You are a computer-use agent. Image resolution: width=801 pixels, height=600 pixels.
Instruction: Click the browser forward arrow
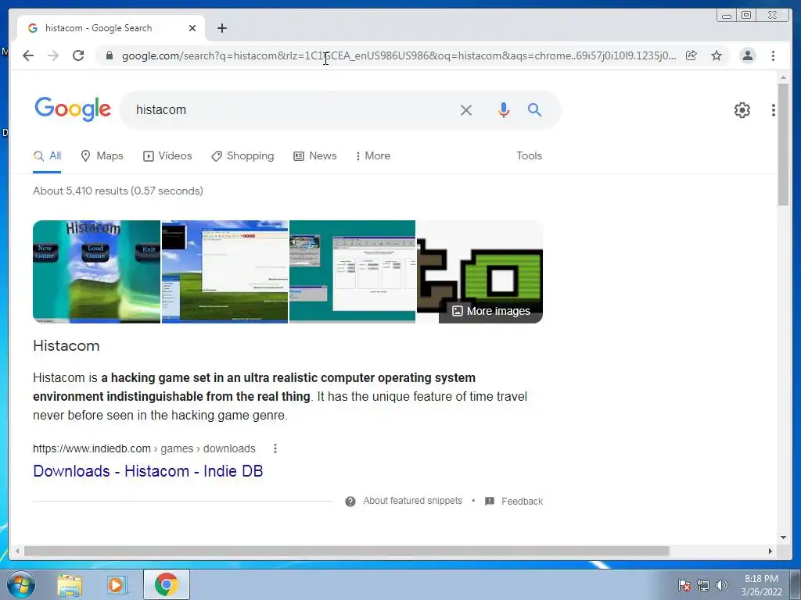53,55
